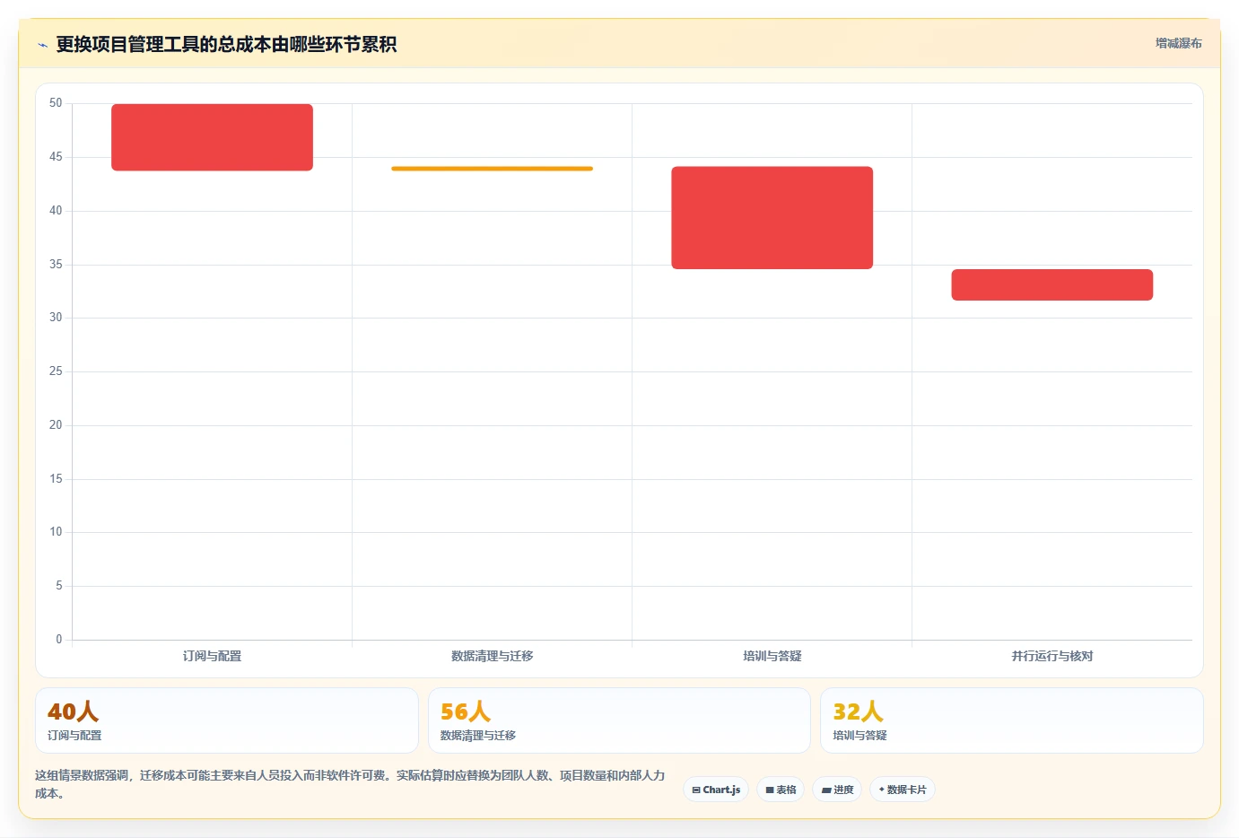Click the 表格 tag
The height and width of the screenshot is (838, 1239).
[x=781, y=790]
